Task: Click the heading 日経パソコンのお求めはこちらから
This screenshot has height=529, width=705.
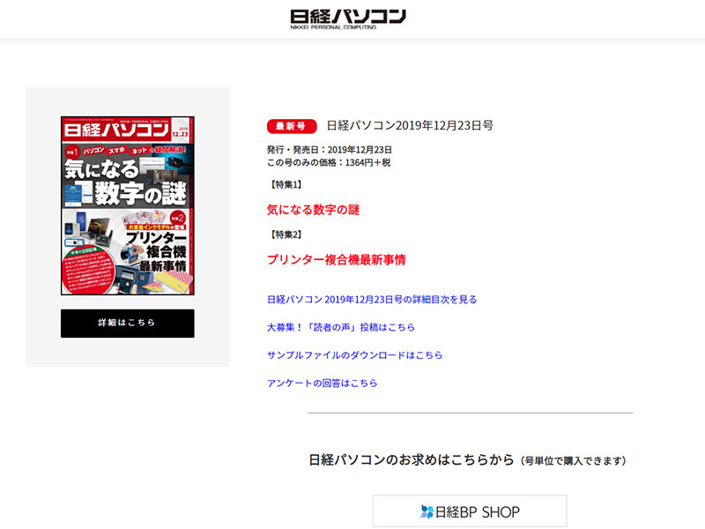Action: (412, 459)
